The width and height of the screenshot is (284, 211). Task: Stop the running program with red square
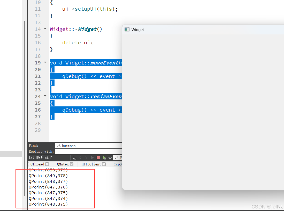(98, 158)
